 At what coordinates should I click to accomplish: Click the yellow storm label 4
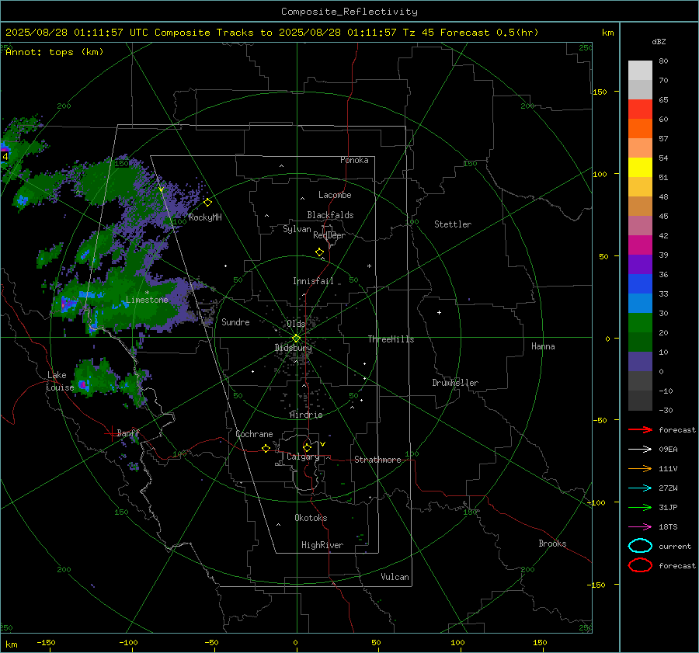pos(5,156)
